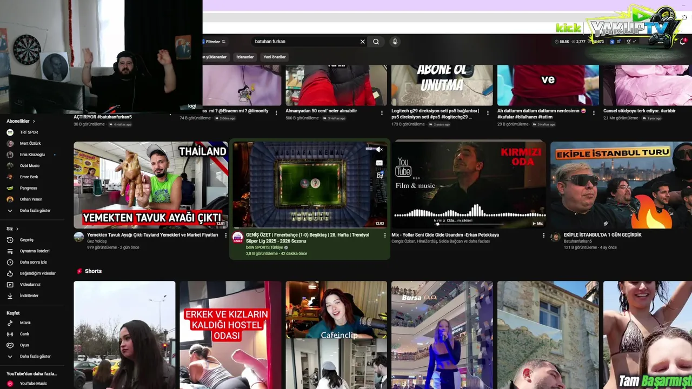Toggle captions on the Fenerbahçe preview

pos(380,163)
